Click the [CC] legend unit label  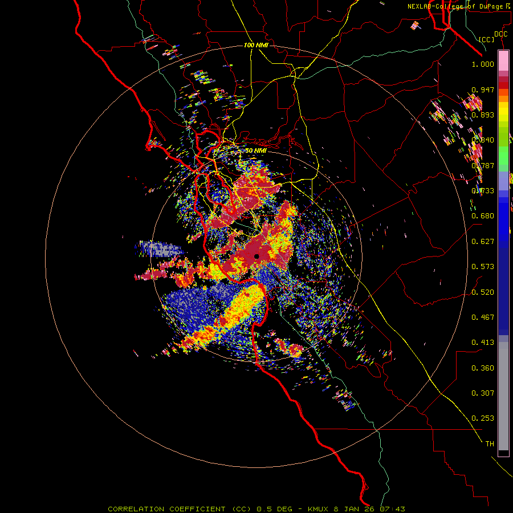tap(487, 39)
